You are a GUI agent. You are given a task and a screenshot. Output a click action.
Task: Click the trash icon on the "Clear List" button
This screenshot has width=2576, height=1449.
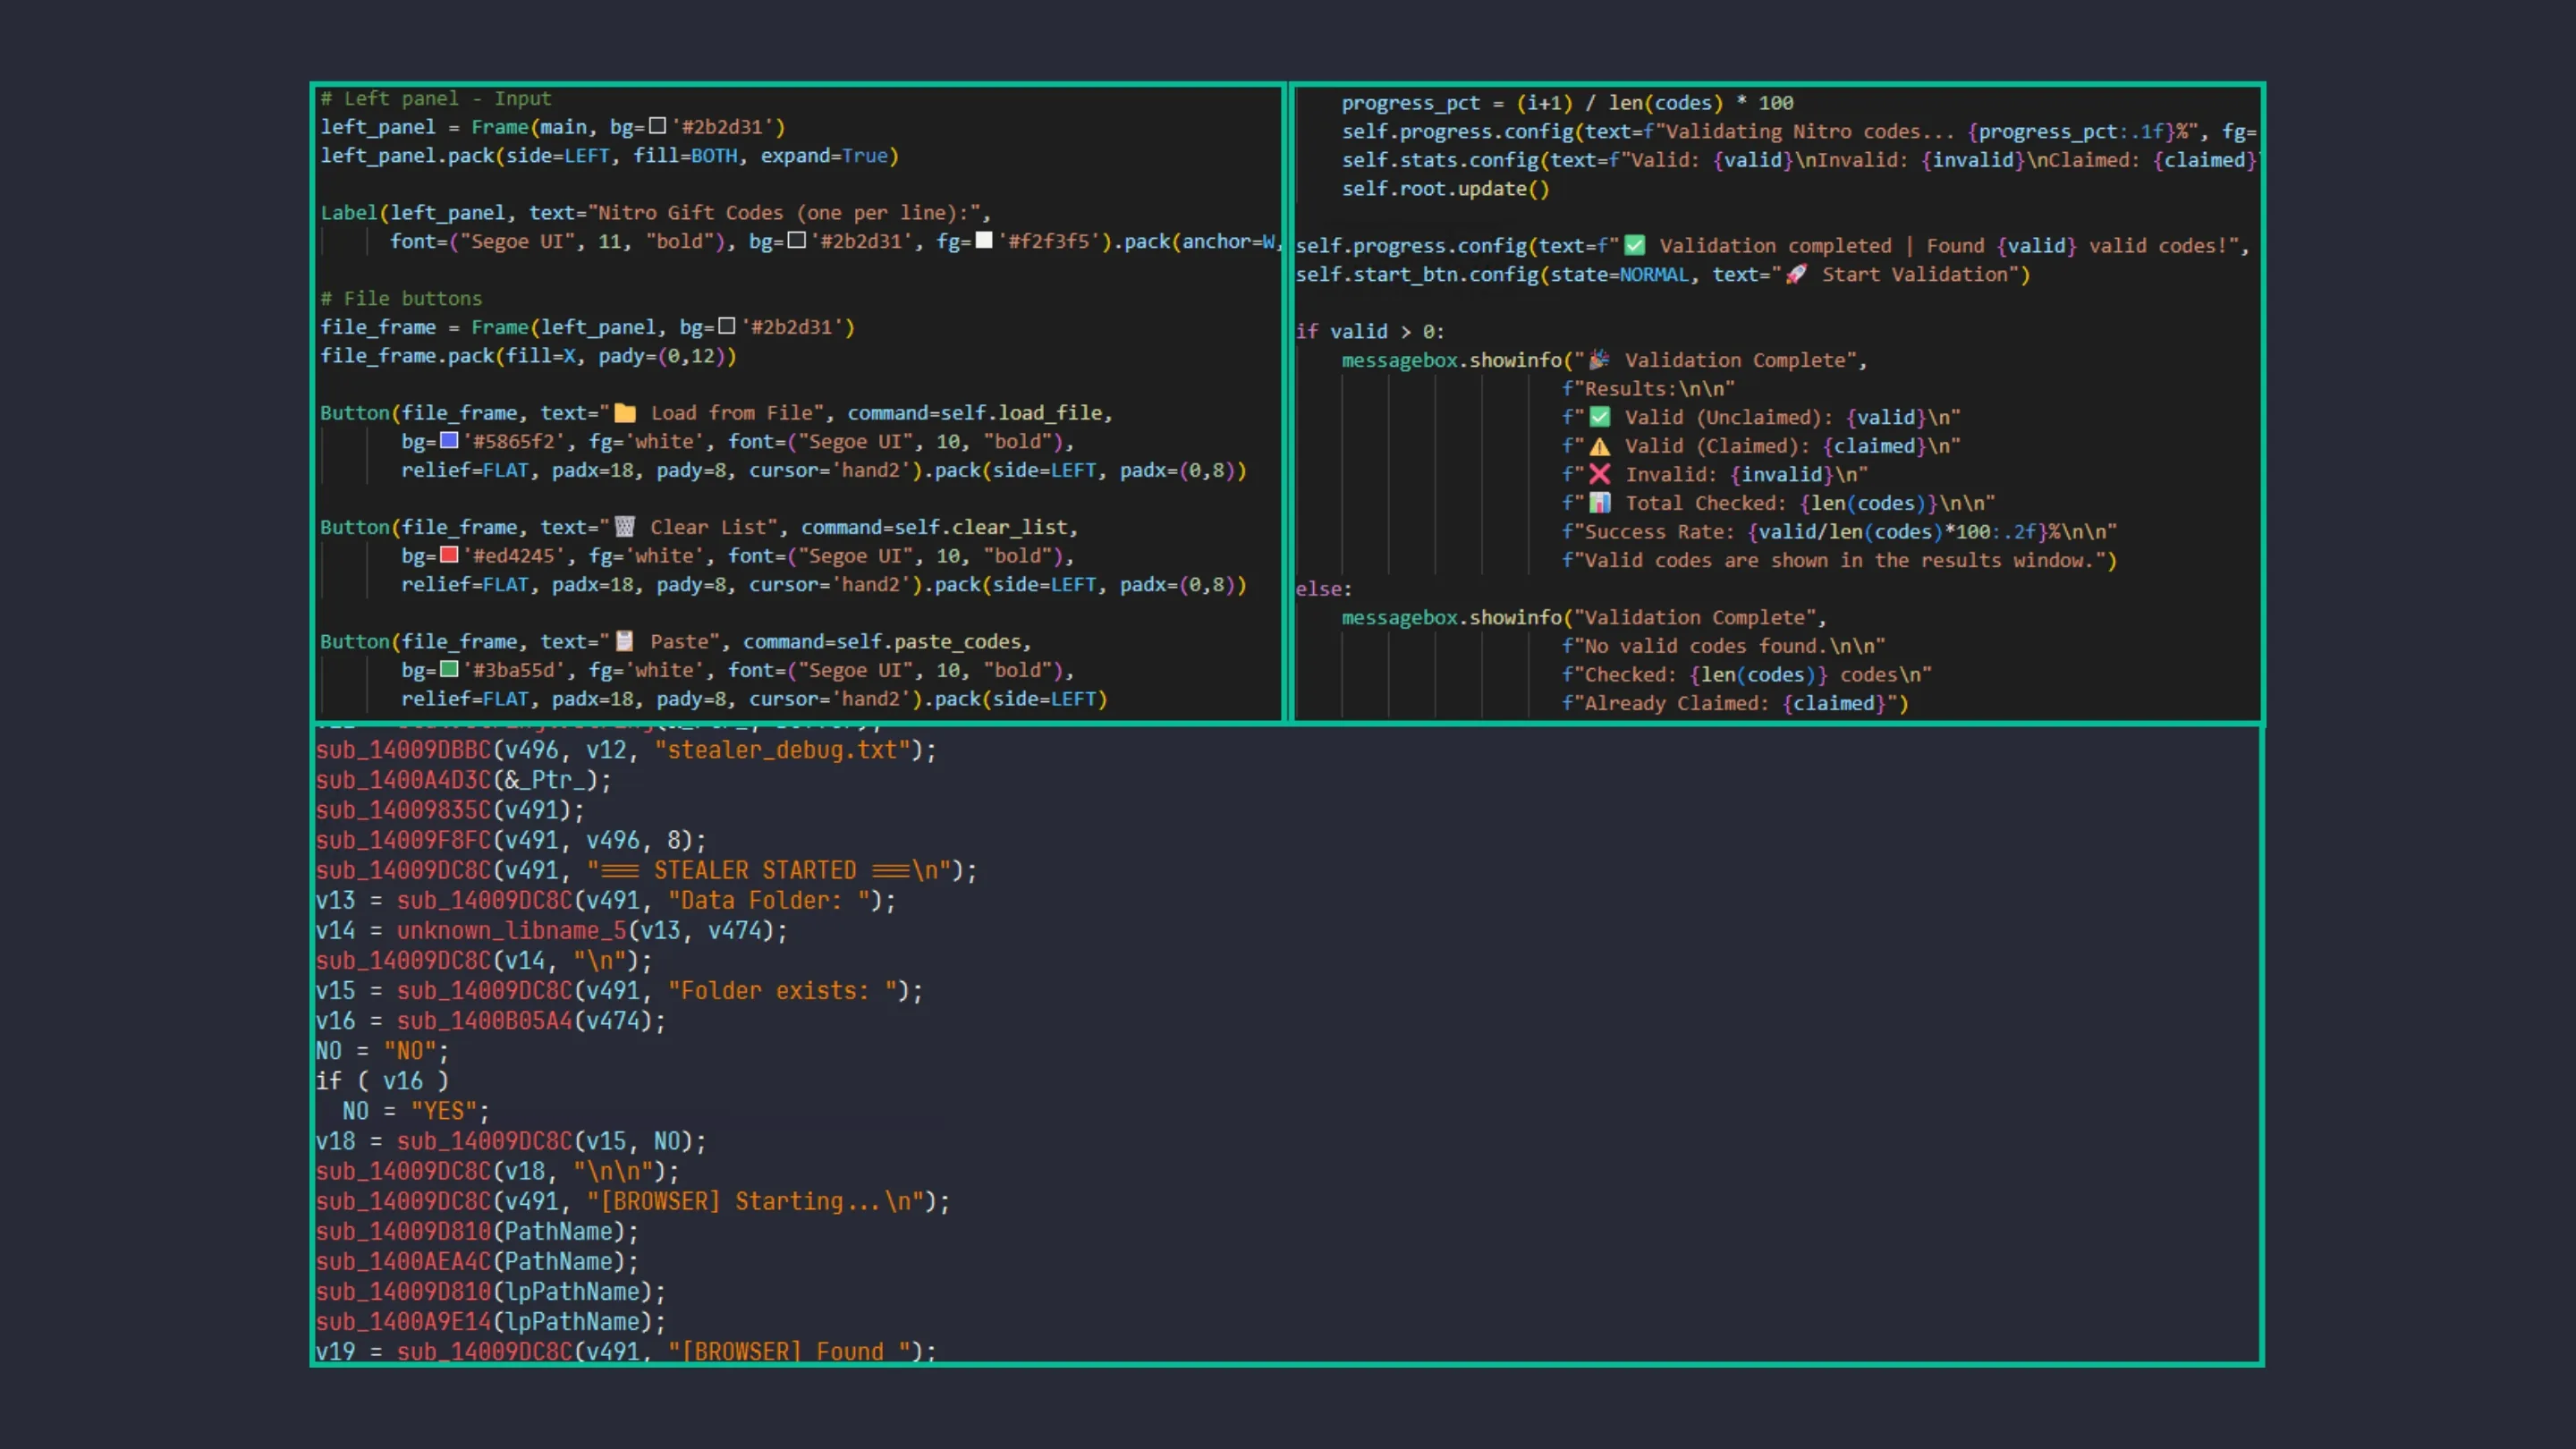pos(625,527)
